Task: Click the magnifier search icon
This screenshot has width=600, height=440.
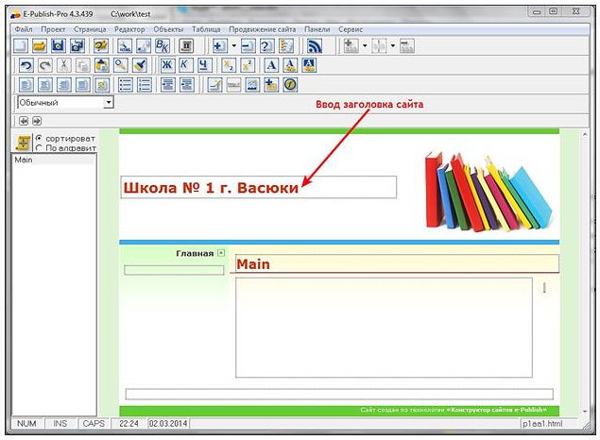Action: pos(121,65)
